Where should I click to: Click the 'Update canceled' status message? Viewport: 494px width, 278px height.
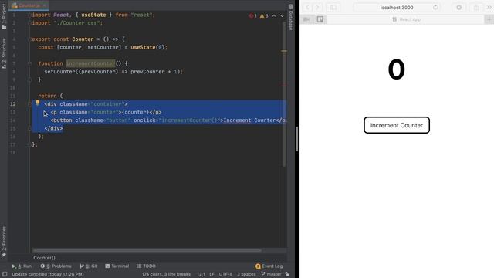[x=48, y=274]
